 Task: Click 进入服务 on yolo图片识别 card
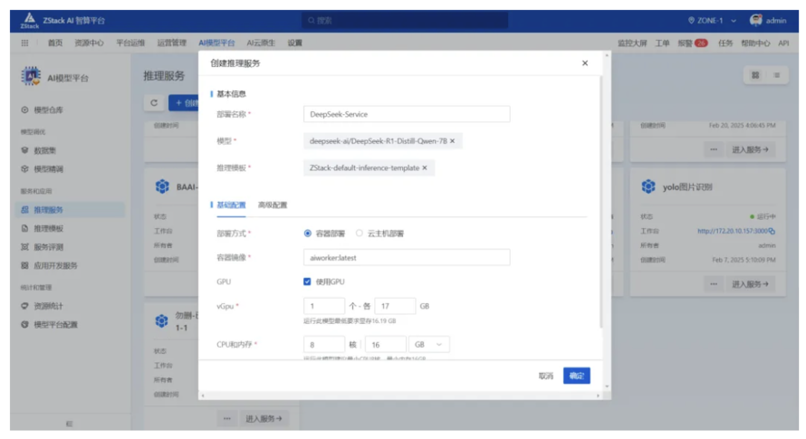(x=750, y=283)
